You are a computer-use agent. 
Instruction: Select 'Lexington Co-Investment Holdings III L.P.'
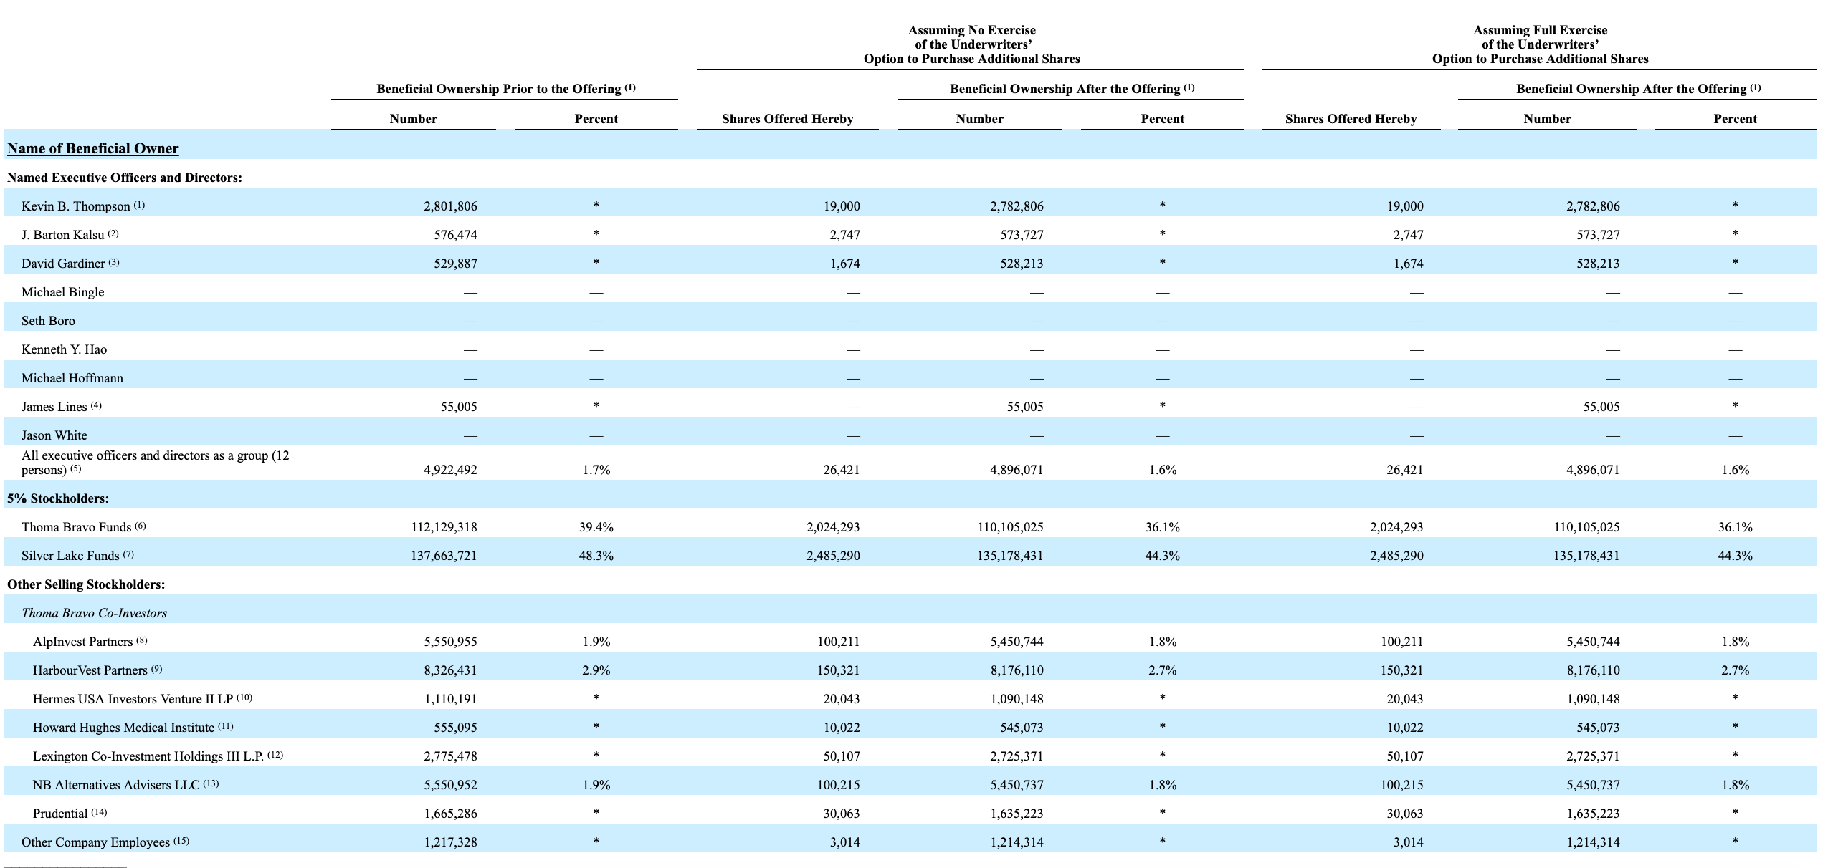pos(148,756)
